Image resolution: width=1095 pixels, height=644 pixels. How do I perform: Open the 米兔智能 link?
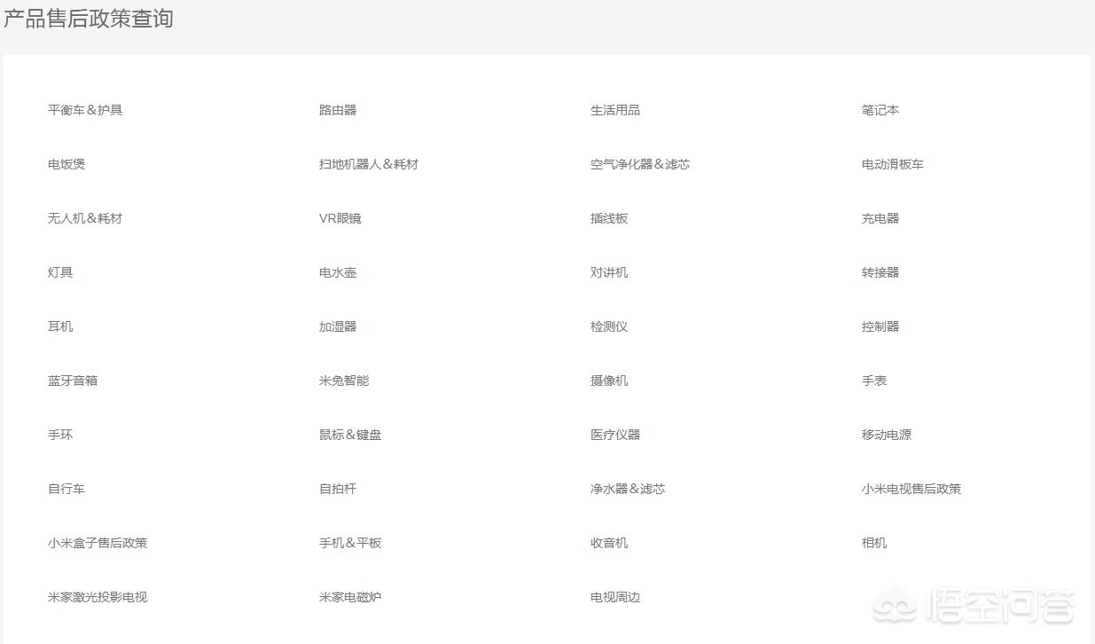[344, 381]
